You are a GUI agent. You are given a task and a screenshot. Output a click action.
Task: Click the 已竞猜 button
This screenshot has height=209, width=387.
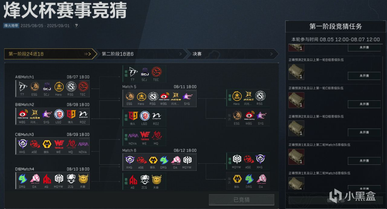pyautogui.click(x=242, y=200)
